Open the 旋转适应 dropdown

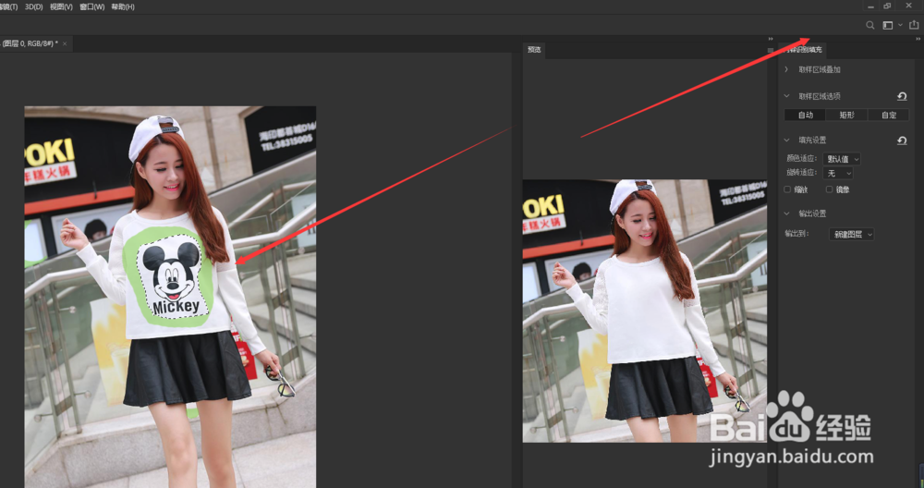(838, 173)
